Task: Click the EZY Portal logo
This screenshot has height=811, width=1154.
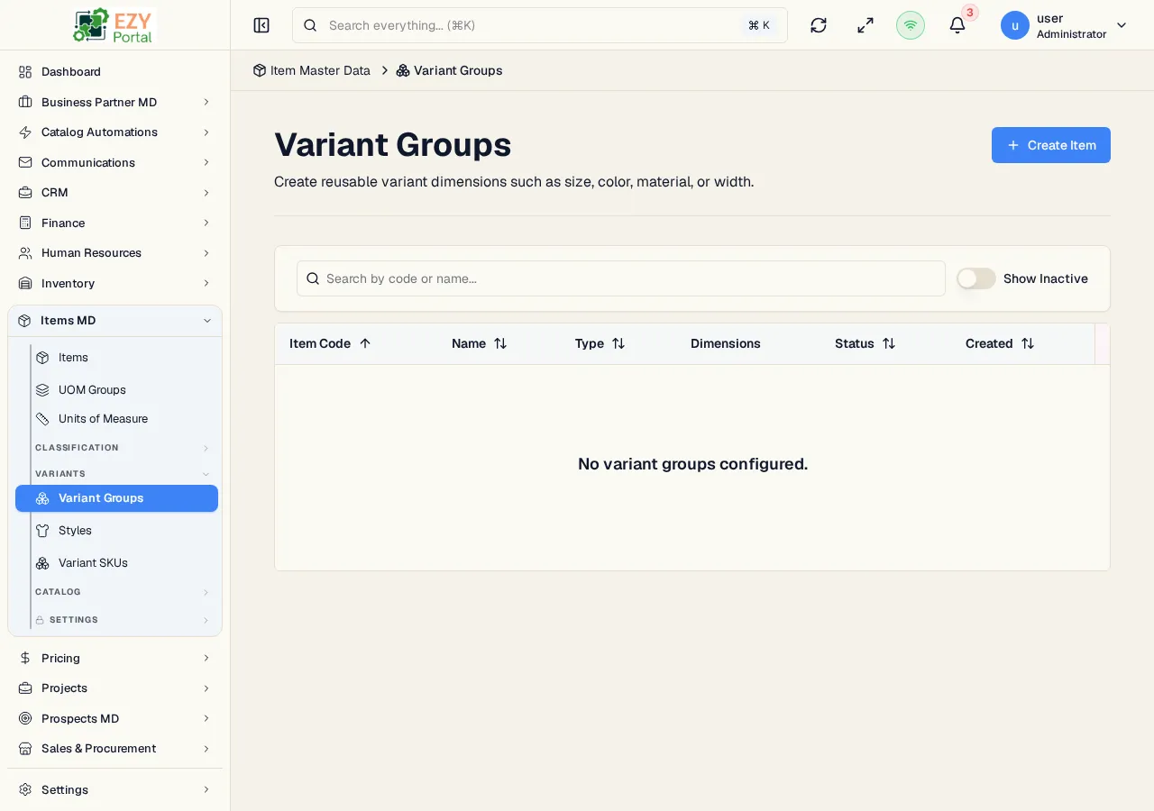Action: (x=114, y=25)
